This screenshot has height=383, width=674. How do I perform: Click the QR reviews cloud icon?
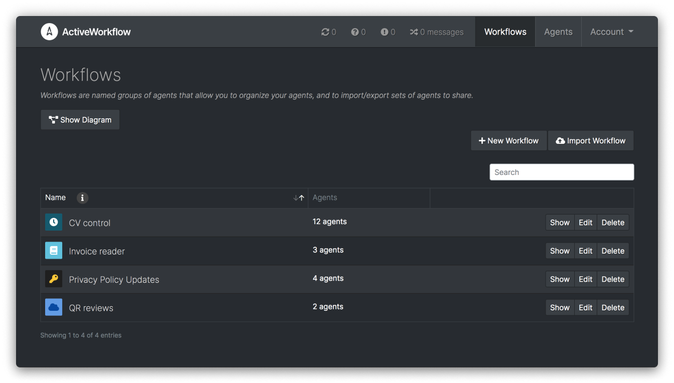coord(54,307)
